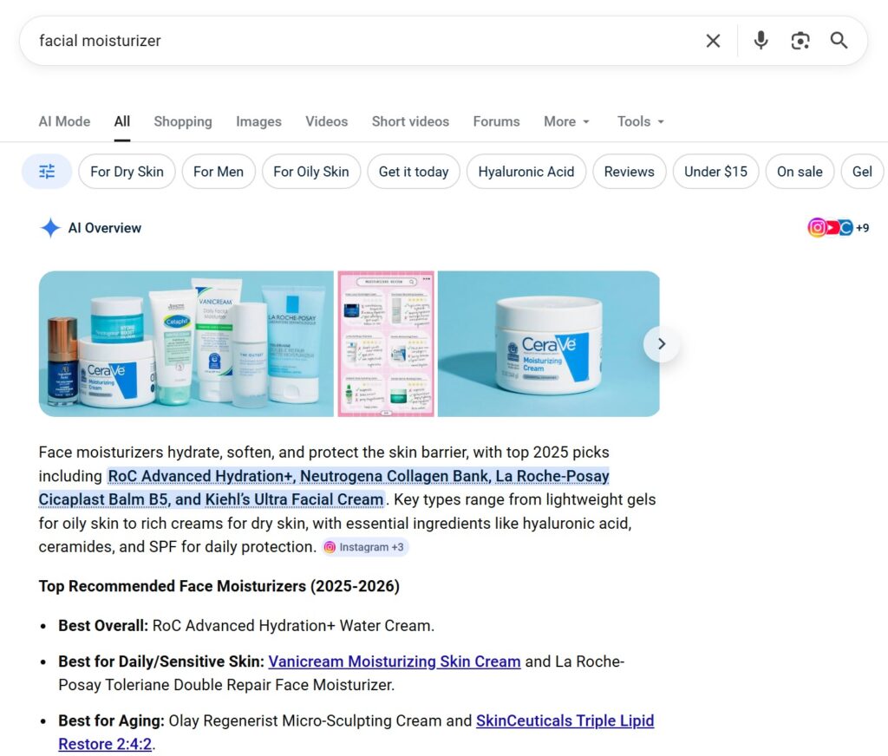This screenshot has width=888, height=756.
Task: Toggle the For Oily Skin filter chip
Action: (310, 172)
